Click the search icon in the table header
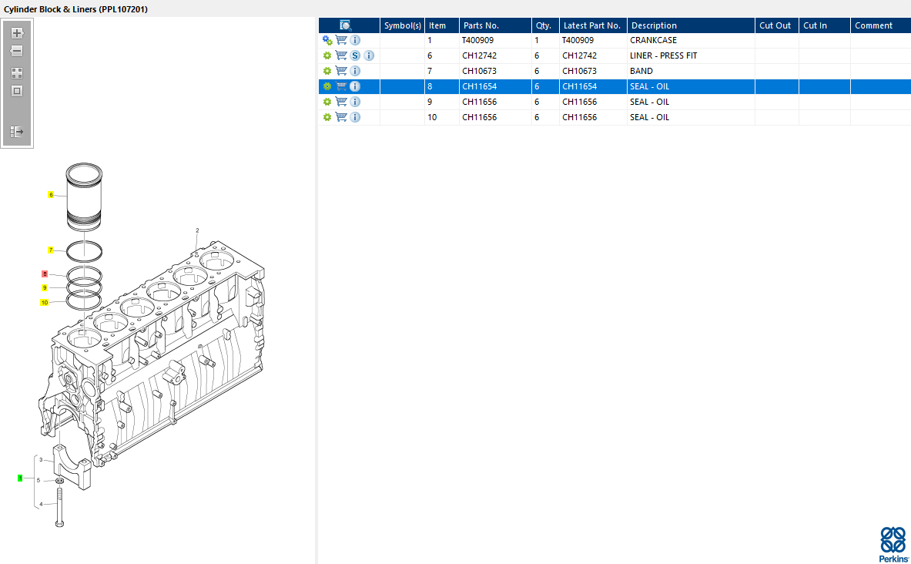The height and width of the screenshot is (564, 911). click(x=346, y=25)
